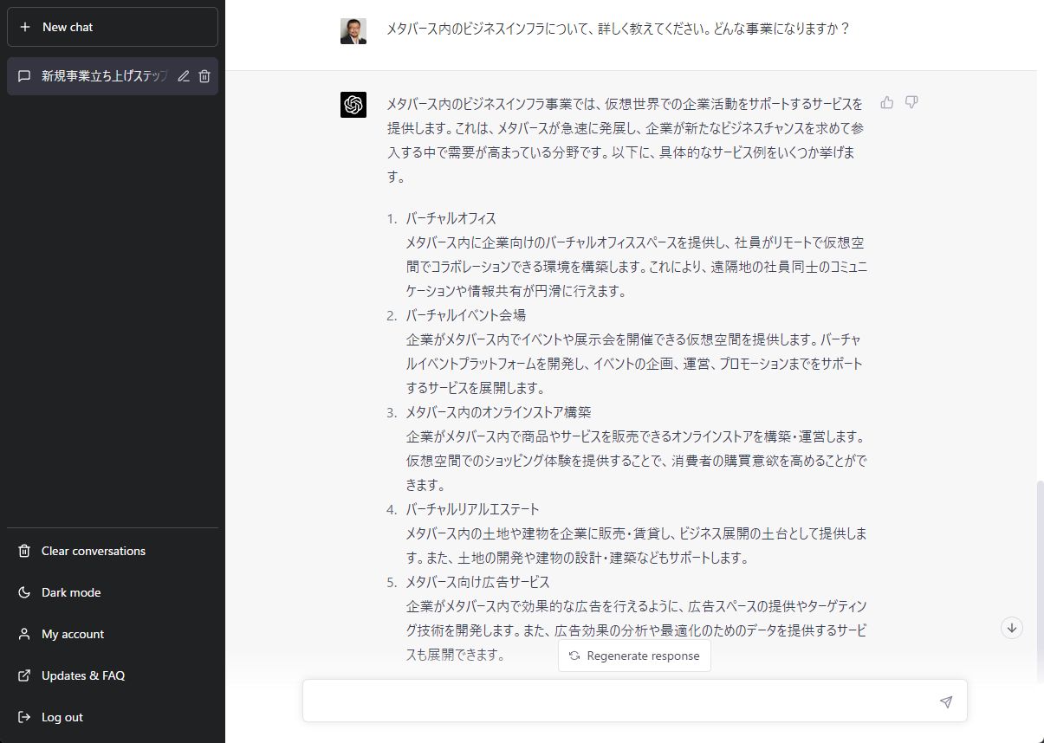Click the edit pencil icon for conversation title
Viewport: 1044px width, 743px height.
(x=184, y=76)
